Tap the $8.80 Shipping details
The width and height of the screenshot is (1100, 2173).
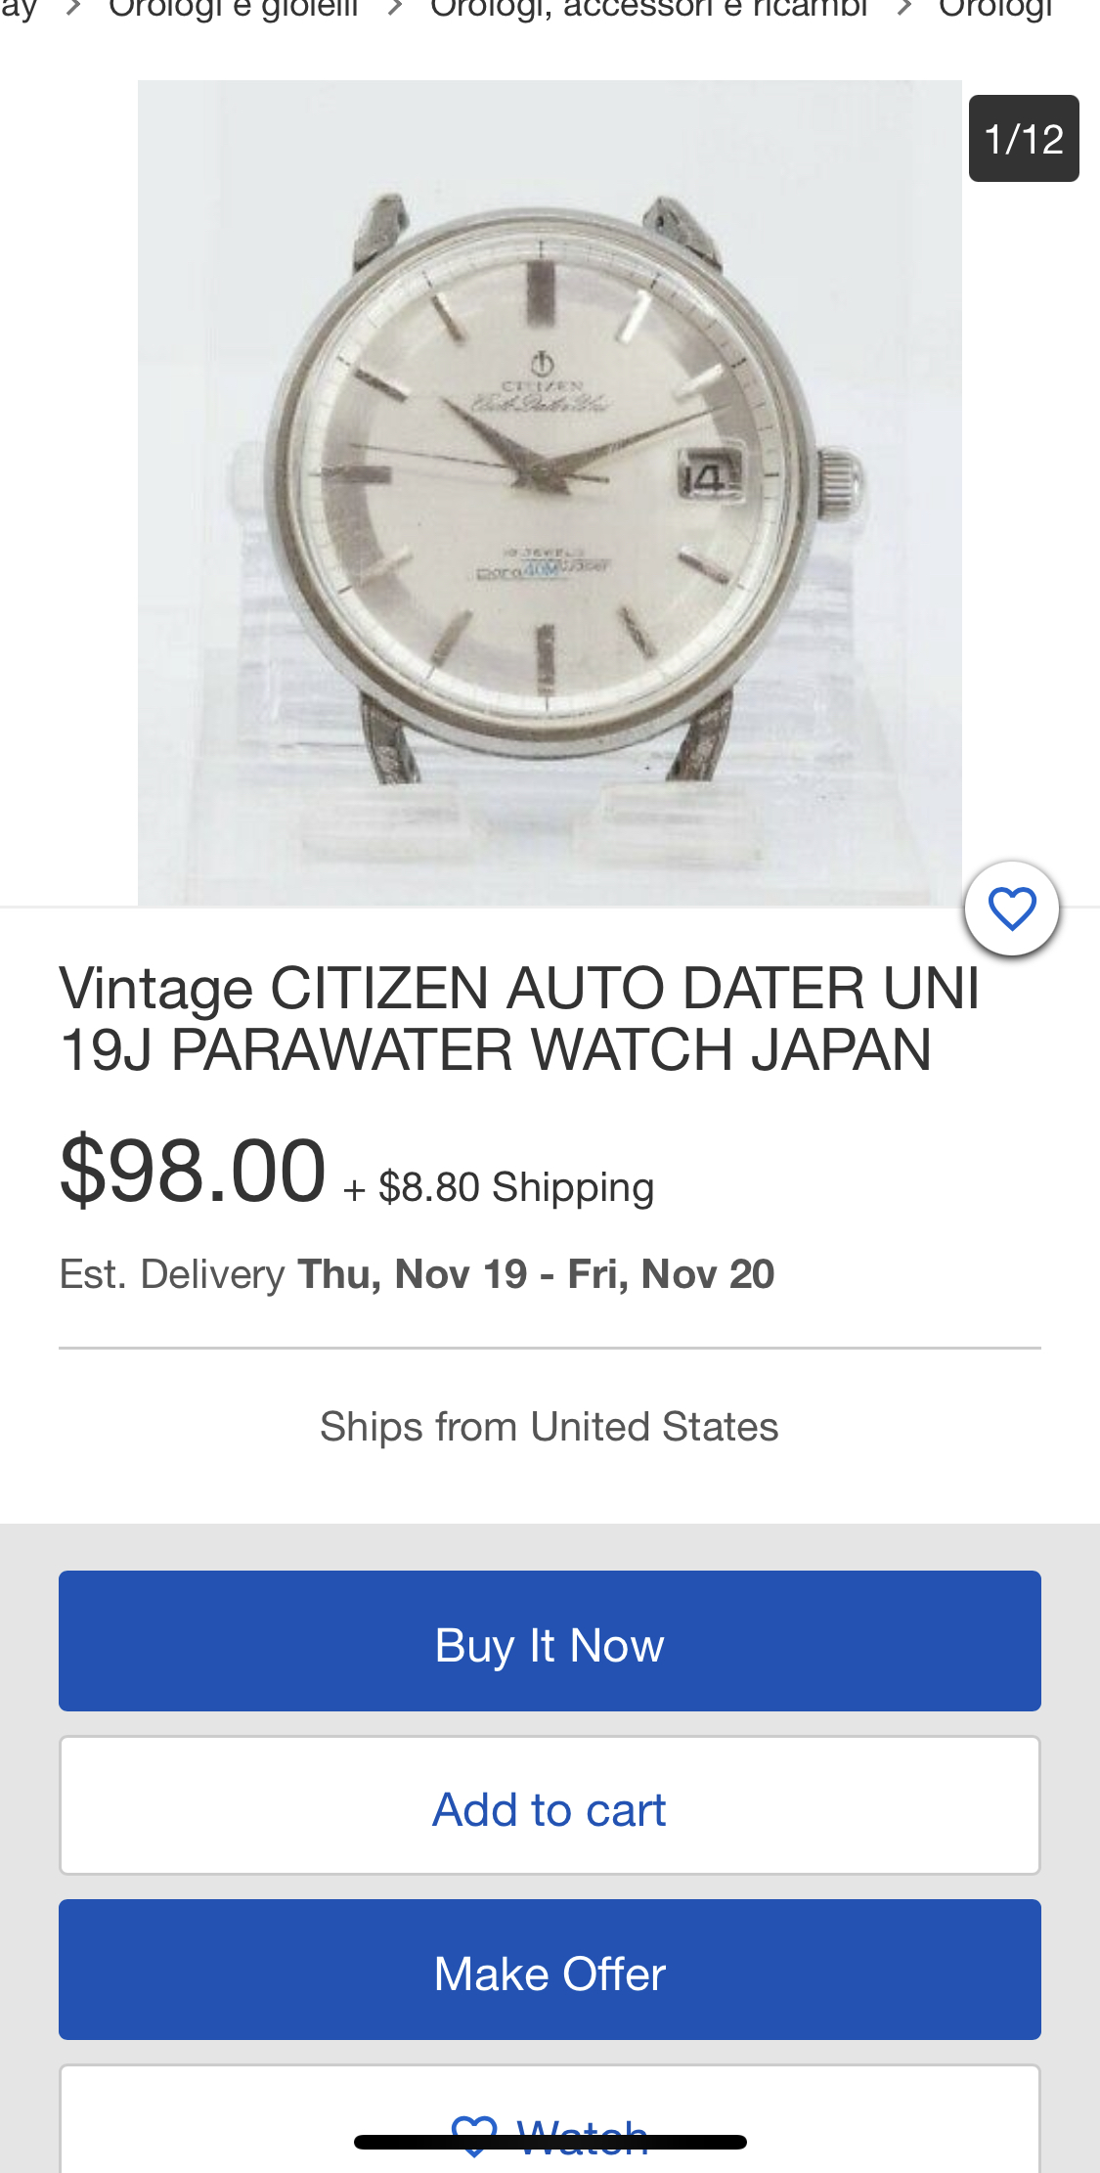(x=499, y=1187)
